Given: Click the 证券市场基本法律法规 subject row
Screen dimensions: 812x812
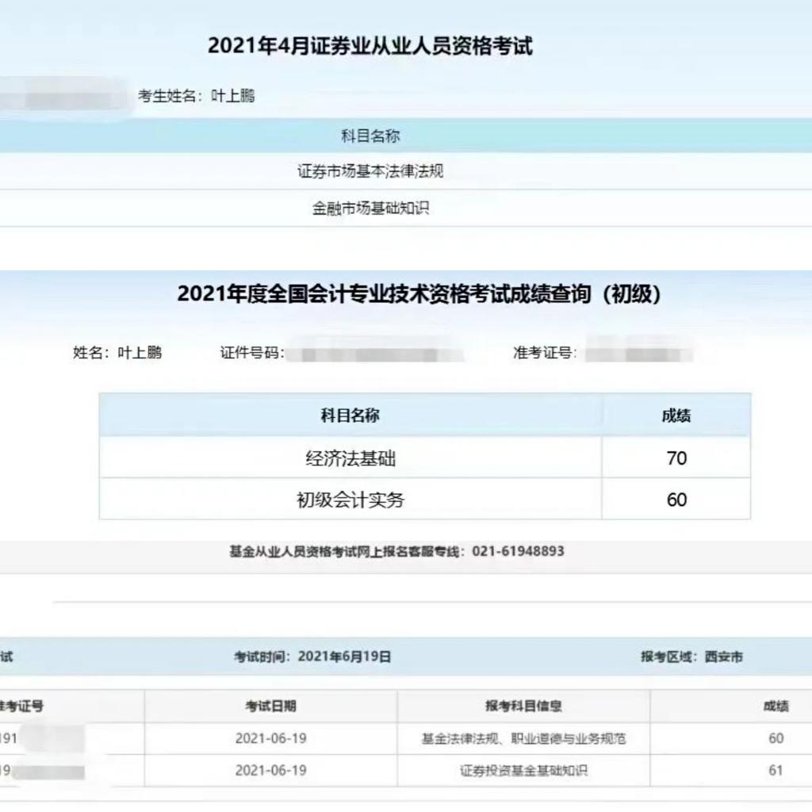Looking at the screenshot, I should (370, 171).
